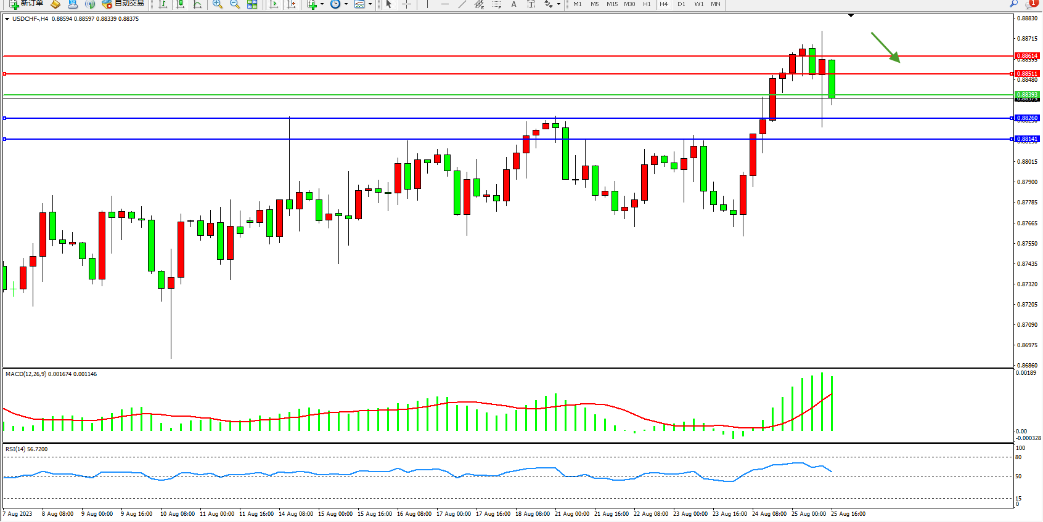Toggle the chart auto scroll button
Screen dimensions: 1043x522
[274, 4]
